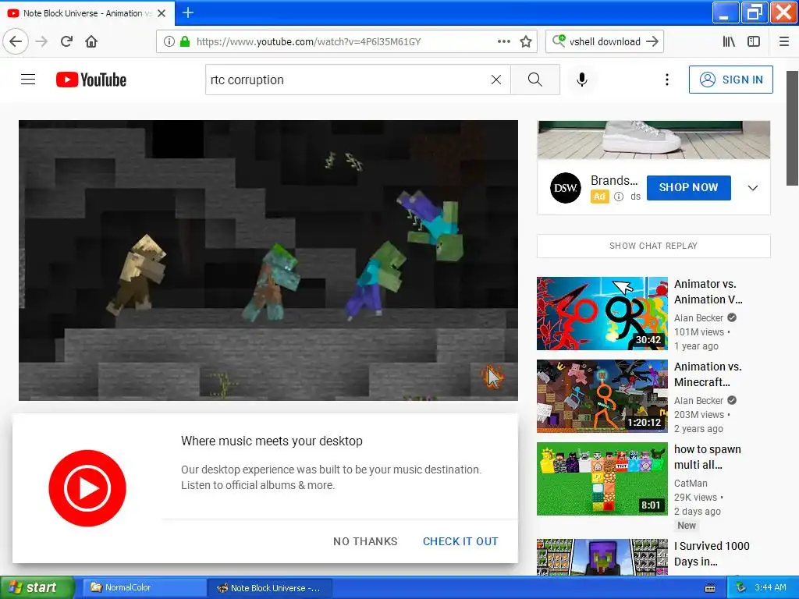
Task: Open the page actions three-dot menu
Action: pyautogui.click(x=503, y=41)
